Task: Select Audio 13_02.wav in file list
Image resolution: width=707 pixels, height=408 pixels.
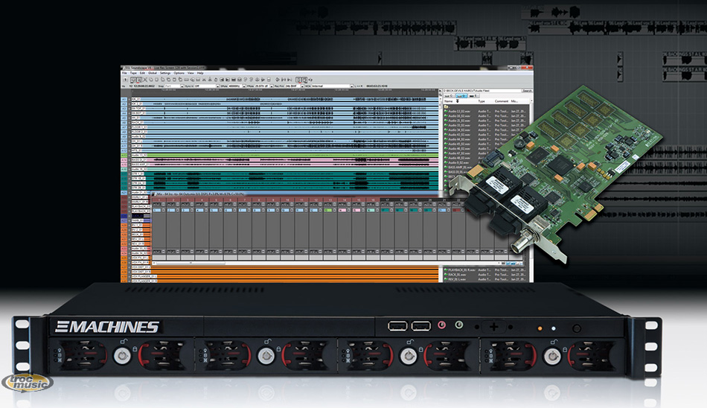Action: [x=459, y=112]
